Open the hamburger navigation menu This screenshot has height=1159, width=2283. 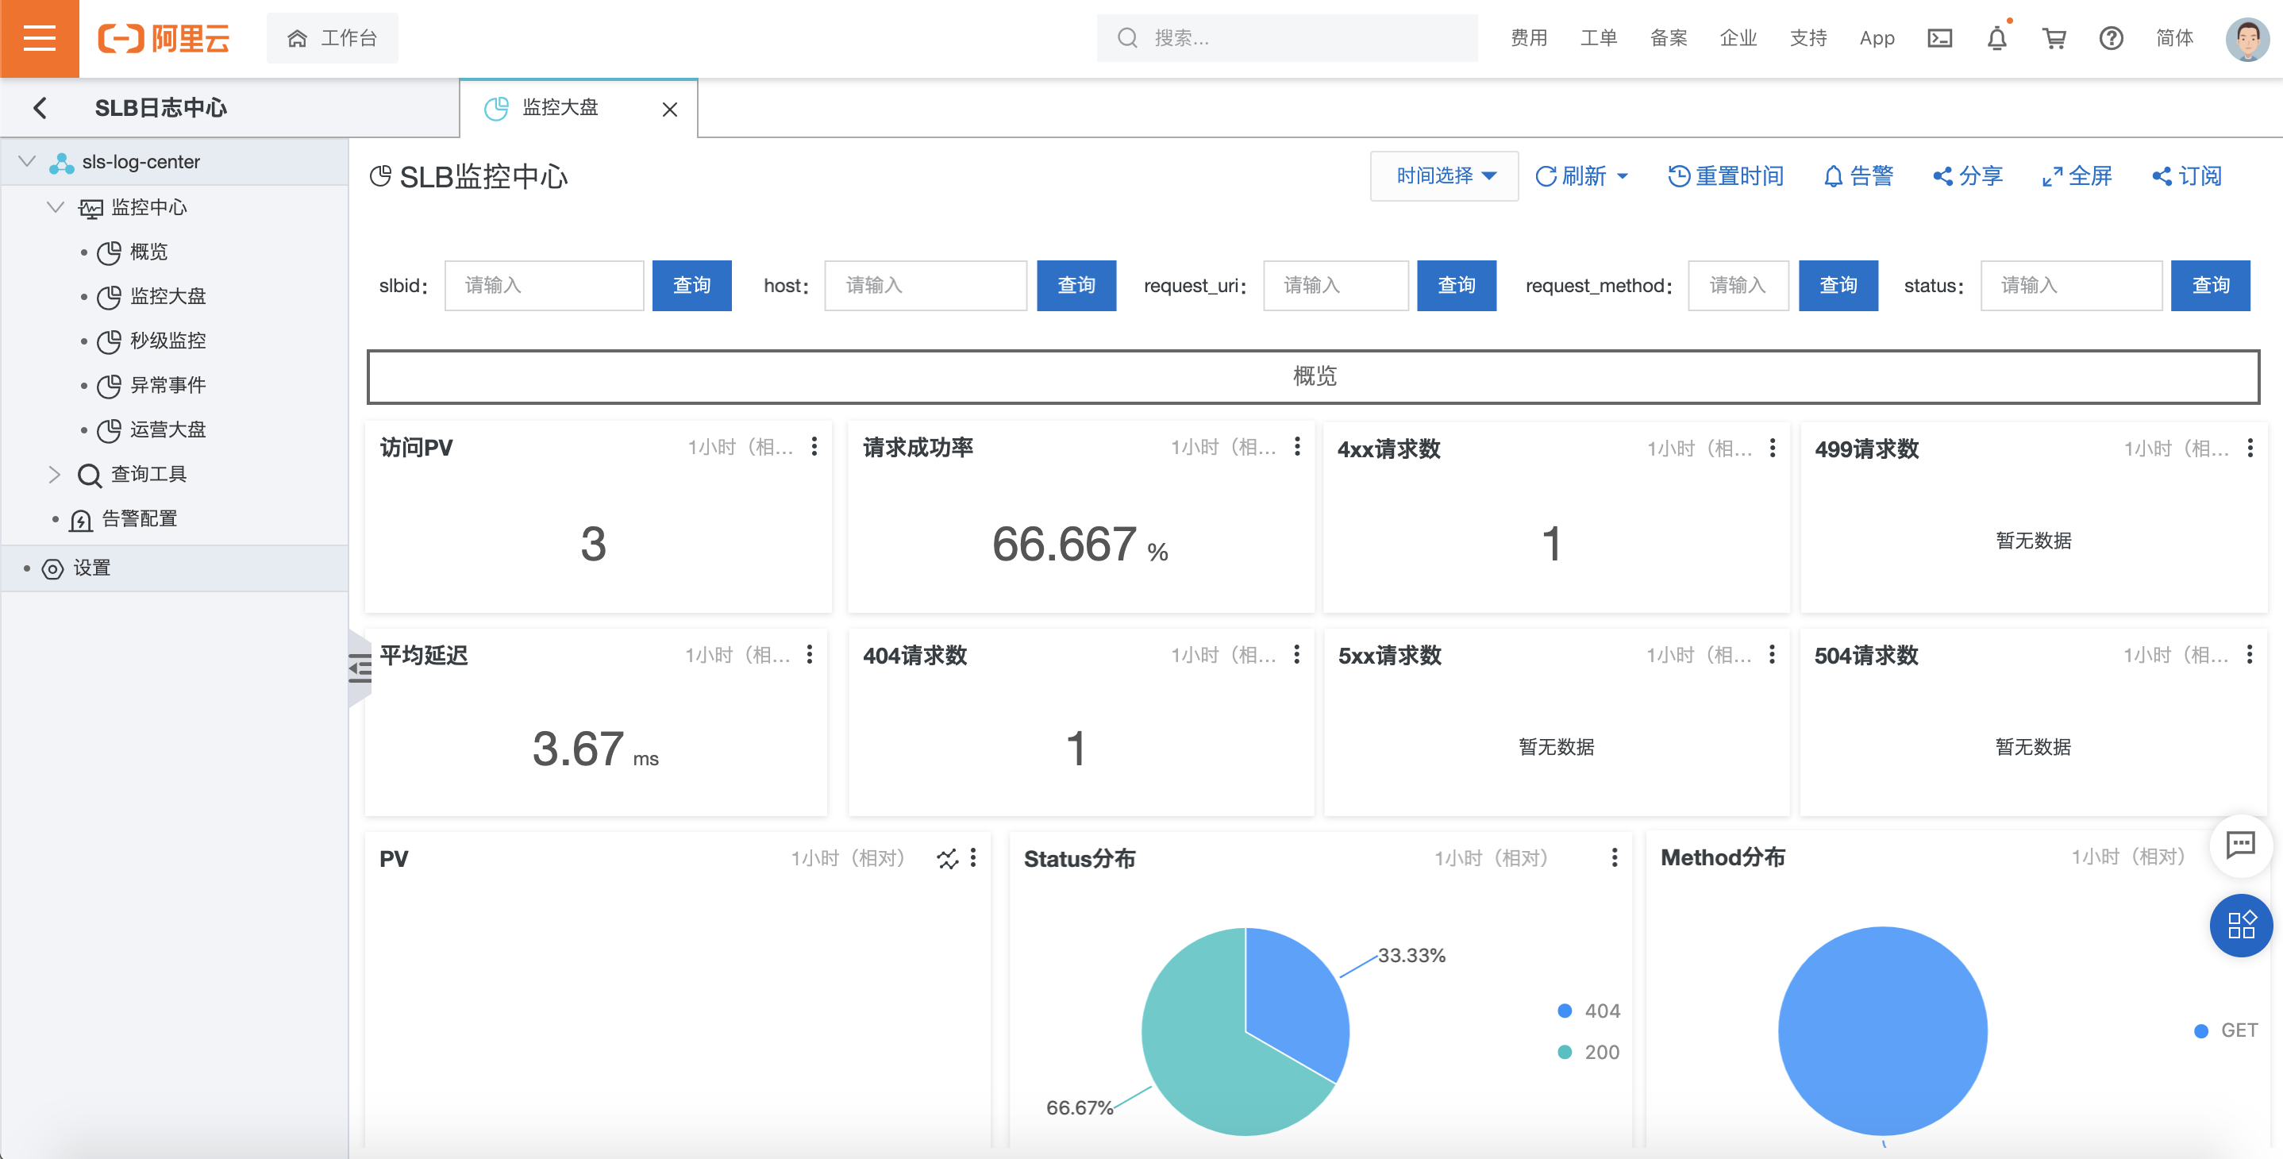click(39, 38)
